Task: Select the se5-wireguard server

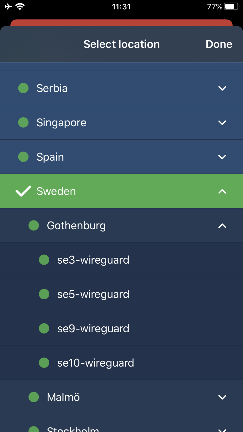Action: coord(93,294)
